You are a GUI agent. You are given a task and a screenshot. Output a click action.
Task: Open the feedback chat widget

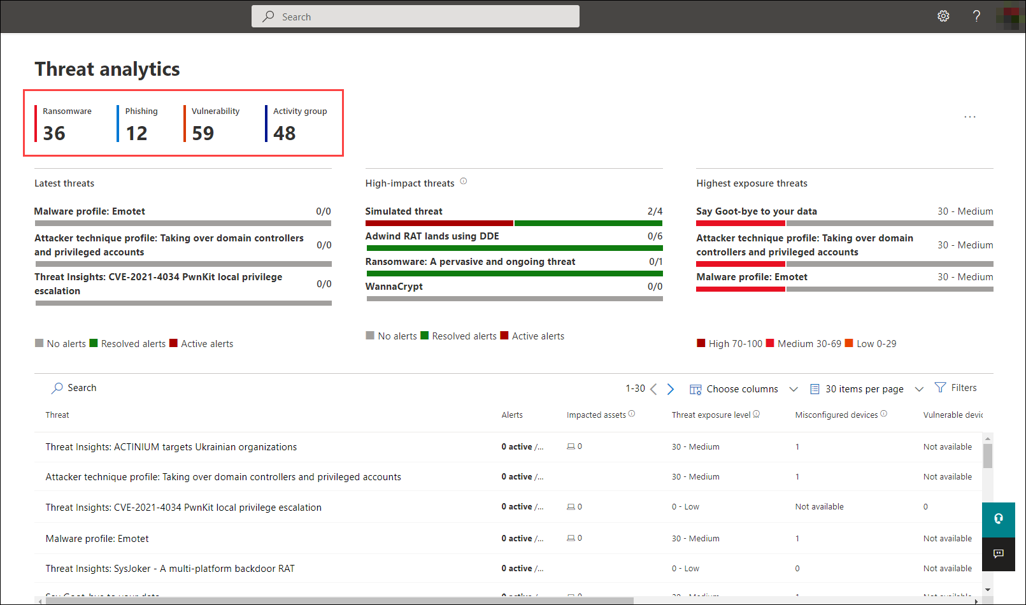[x=999, y=554]
